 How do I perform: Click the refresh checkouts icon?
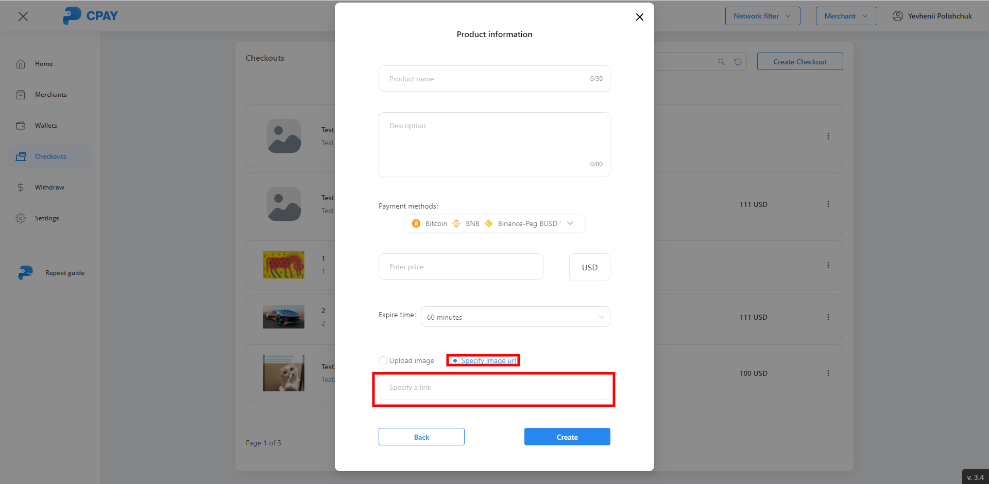click(738, 62)
